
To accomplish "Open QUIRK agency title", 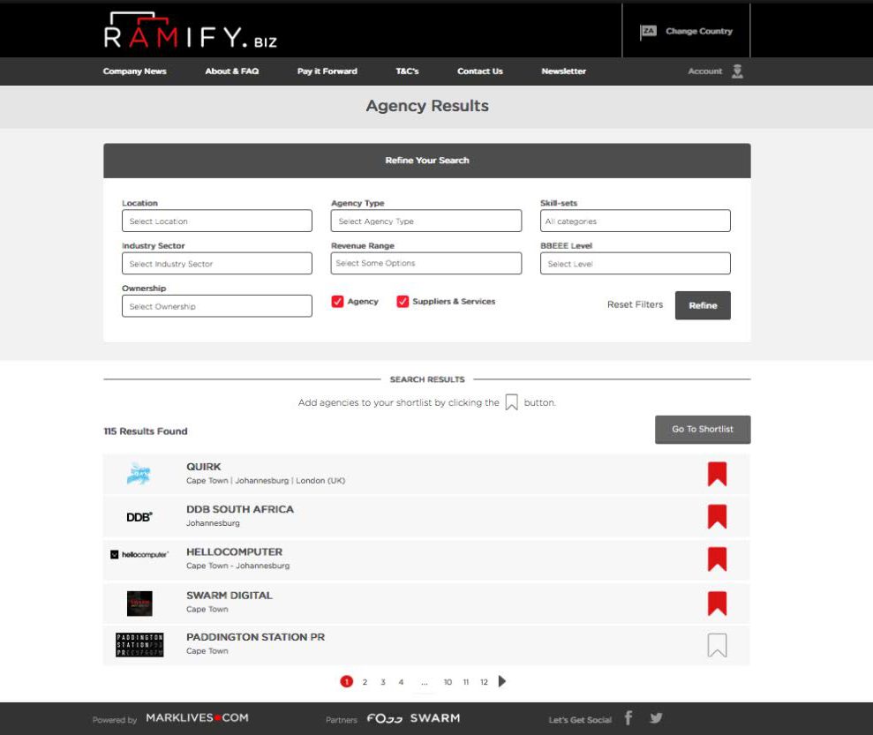I will [x=204, y=467].
